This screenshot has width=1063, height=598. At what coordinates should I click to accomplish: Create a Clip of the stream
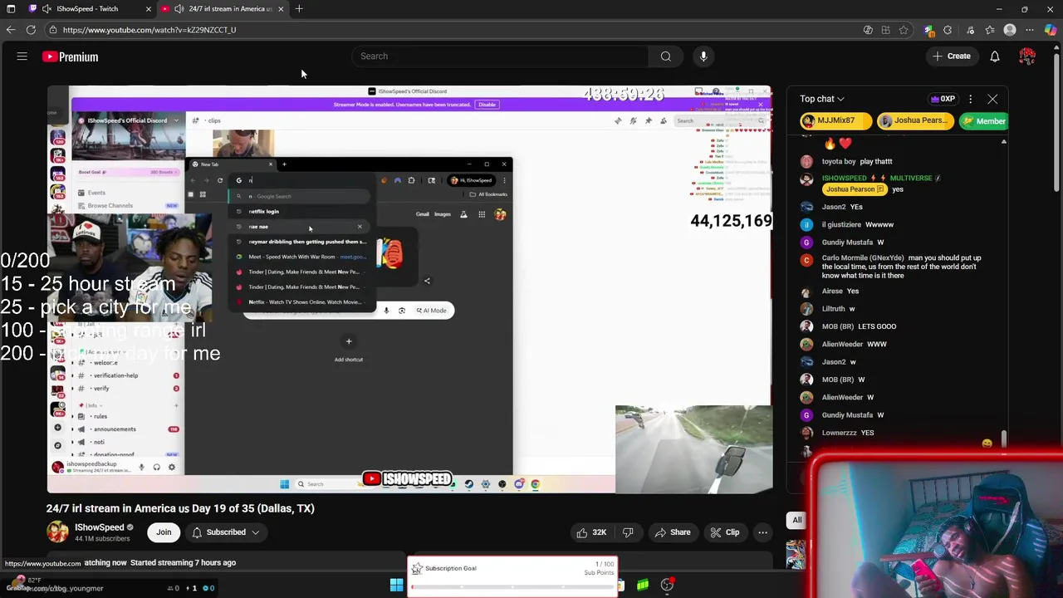click(x=724, y=532)
